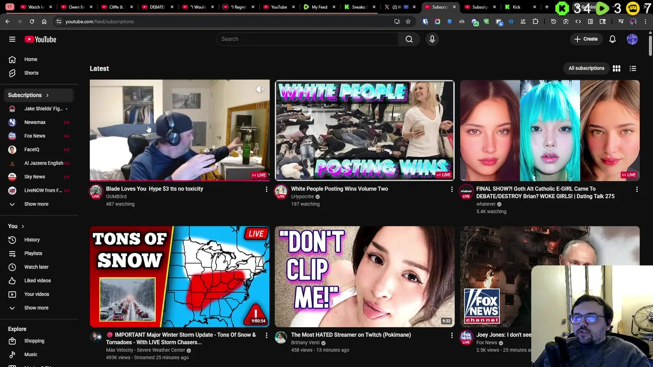
Task: Open the account avatar menu
Action: click(x=632, y=39)
